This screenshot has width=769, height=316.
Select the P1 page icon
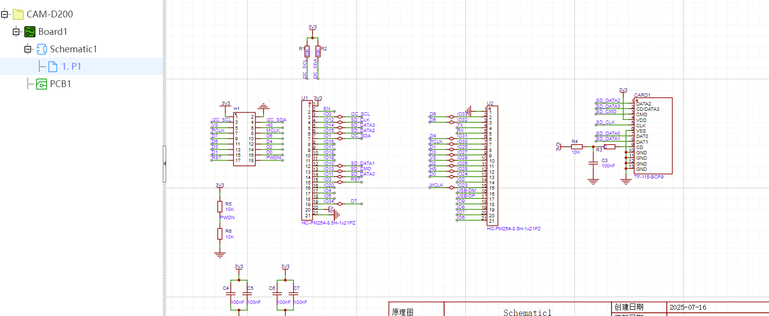[x=53, y=67]
